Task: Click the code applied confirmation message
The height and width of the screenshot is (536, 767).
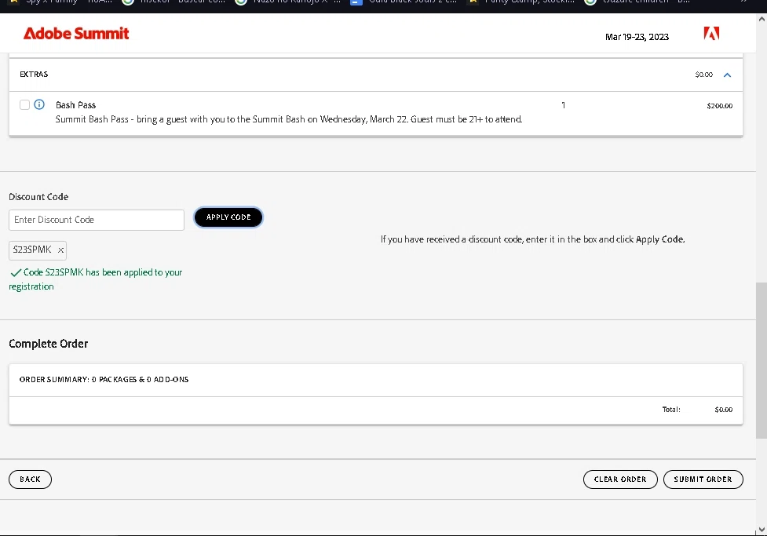Action: [96, 279]
